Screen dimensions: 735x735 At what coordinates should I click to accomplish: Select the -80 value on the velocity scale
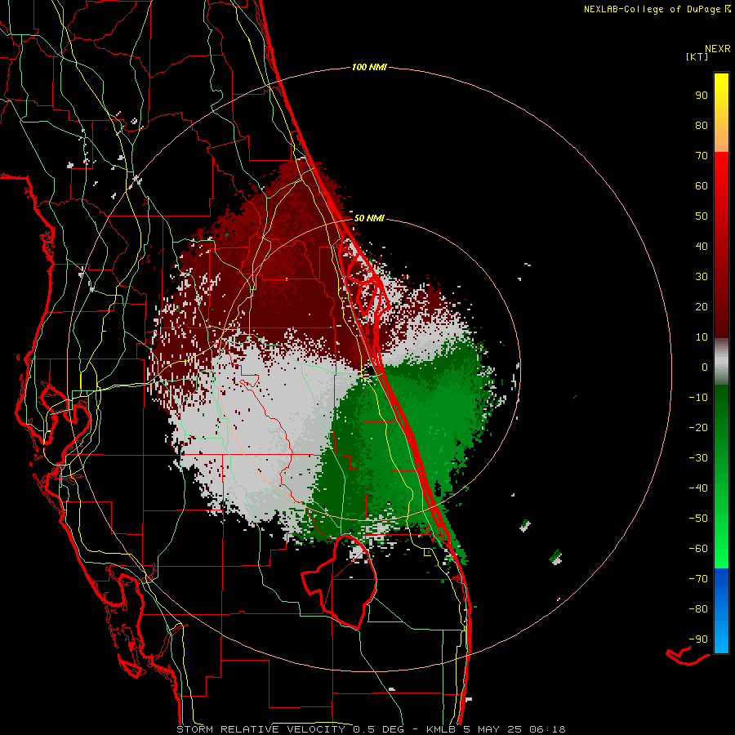click(x=698, y=609)
